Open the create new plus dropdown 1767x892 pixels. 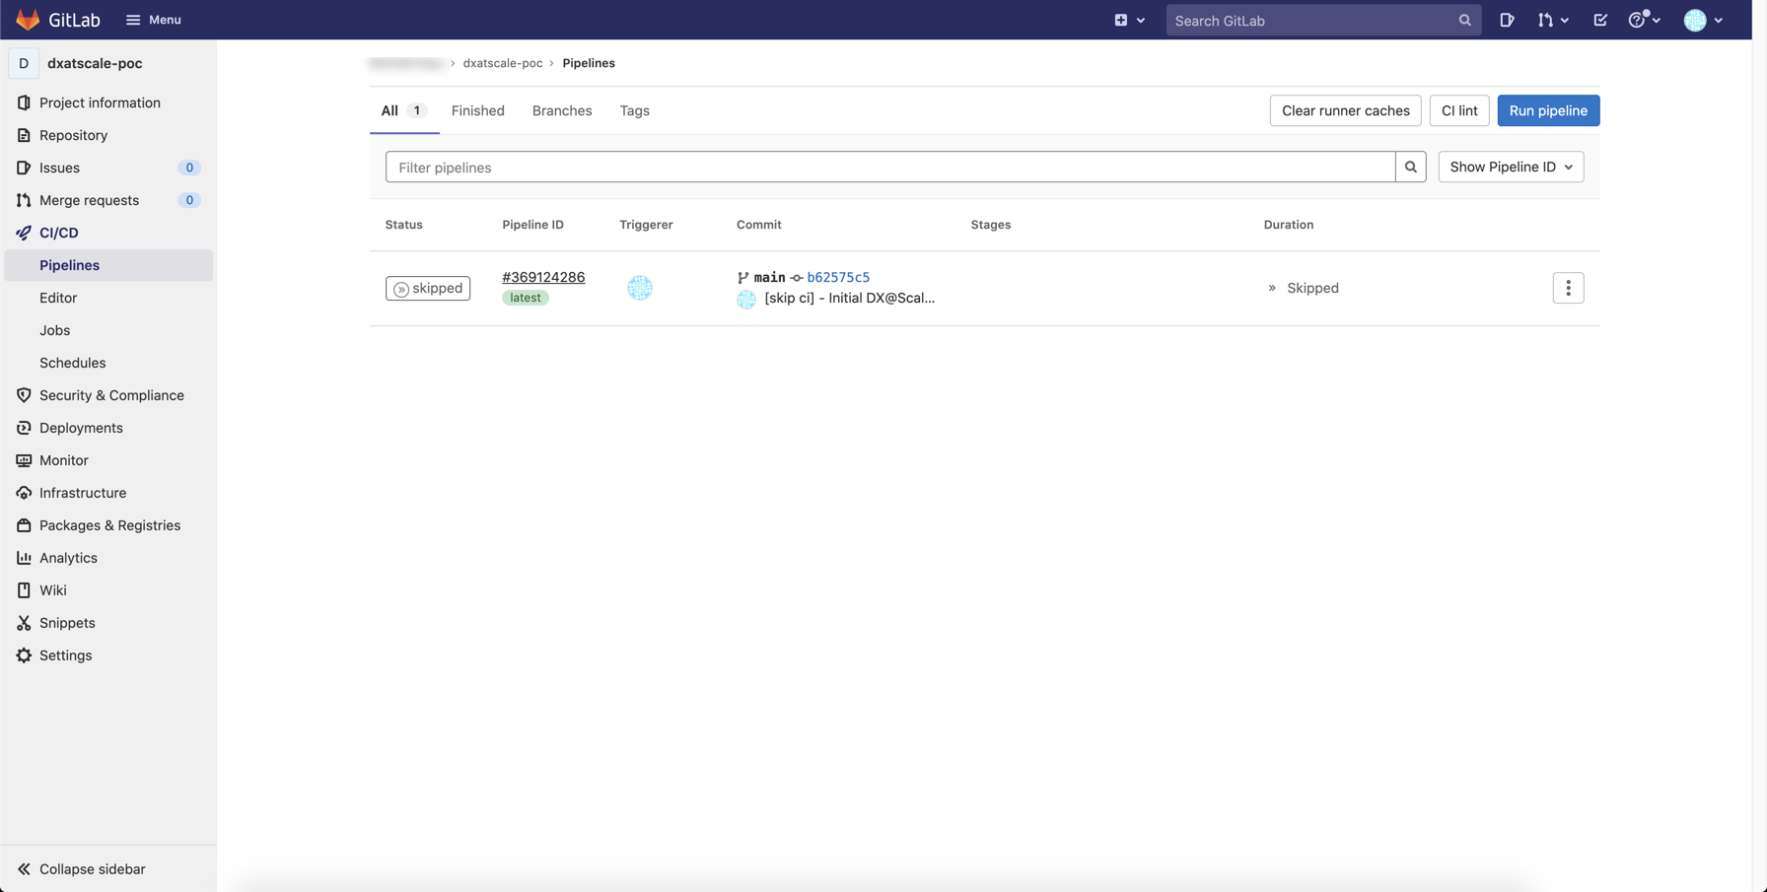1129,20
